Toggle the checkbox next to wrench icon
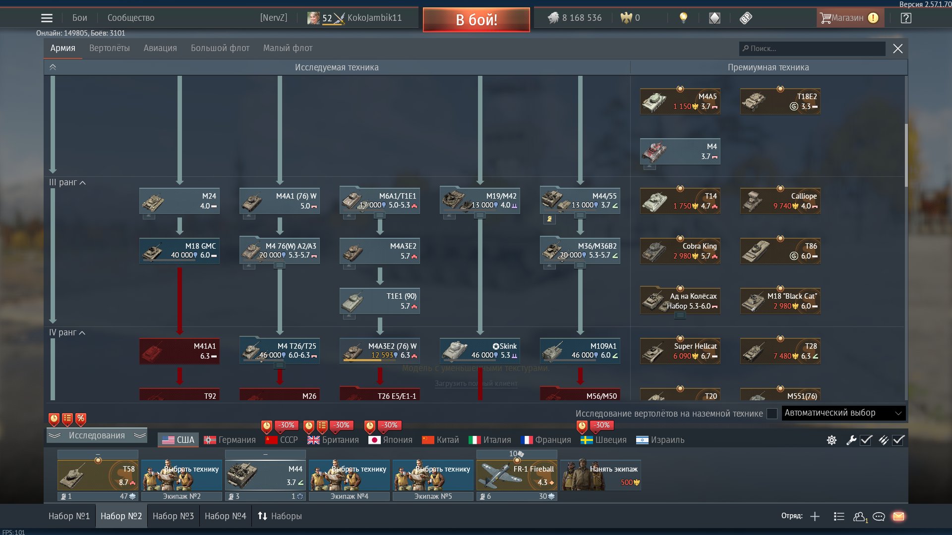 pyautogui.click(x=866, y=440)
